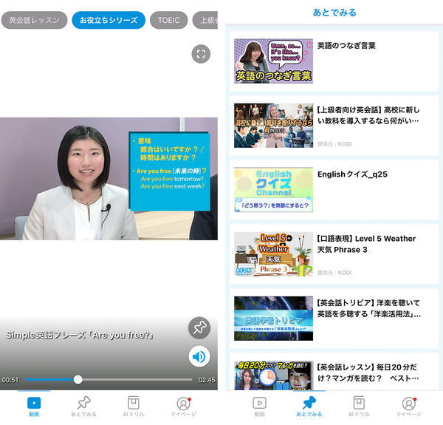Open 動画 tab in left screen nav
This screenshot has height=425, width=443.
(x=34, y=406)
